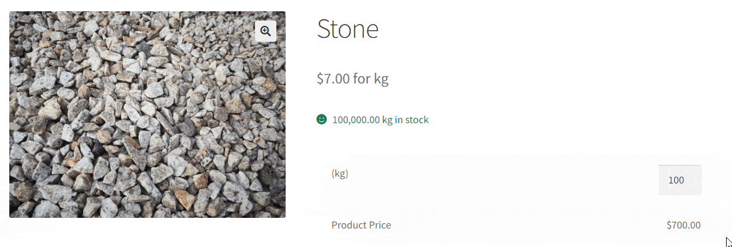Focus the quantity field showing 100
Image resolution: width=732 pixels, height=247 pixels.
pyautogui.click(x=680, y=180)
